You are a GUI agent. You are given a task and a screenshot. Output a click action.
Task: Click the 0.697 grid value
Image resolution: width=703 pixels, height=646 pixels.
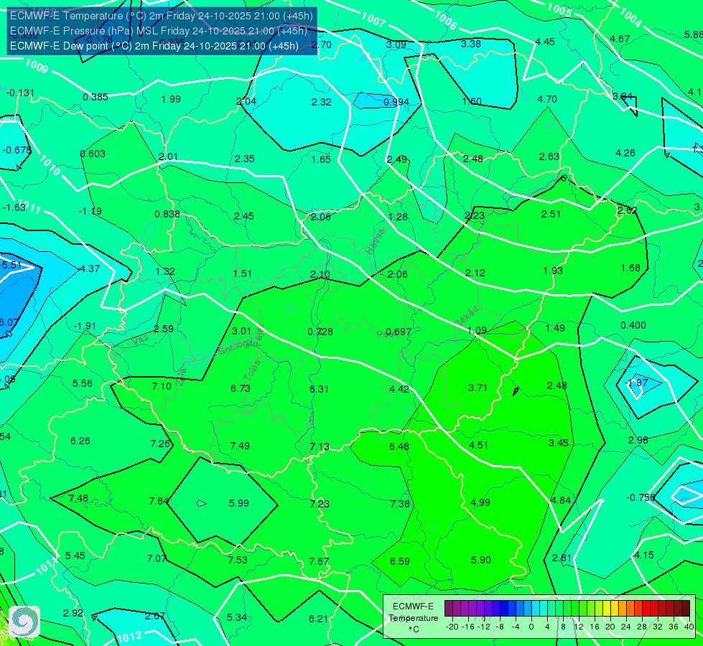click(399, 332)
